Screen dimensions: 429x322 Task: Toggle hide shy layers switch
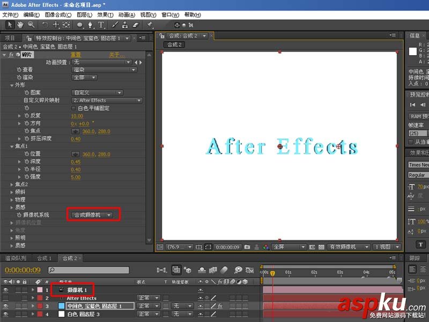pos(202,270)
